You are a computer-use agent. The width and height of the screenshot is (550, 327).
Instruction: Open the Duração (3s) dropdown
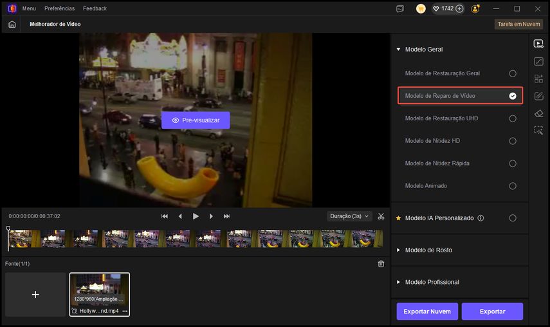coord(349,216)
